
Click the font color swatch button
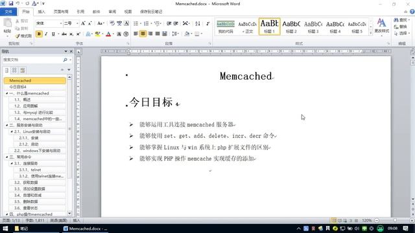pyautogui.click(x=108, y=34)
